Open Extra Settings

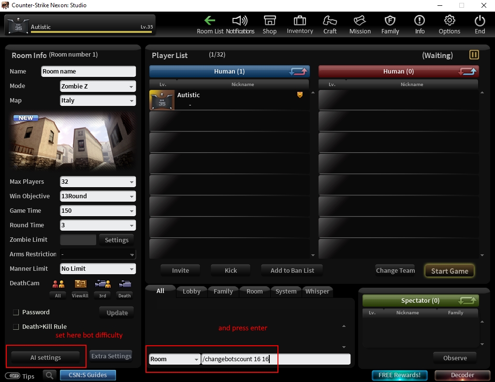[111, 356]
